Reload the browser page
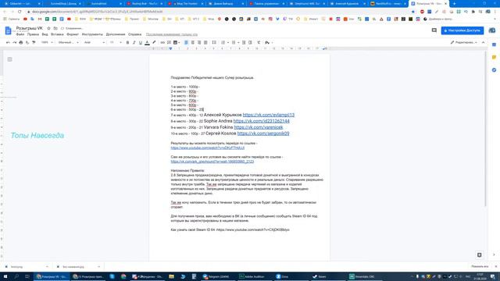 20,12
